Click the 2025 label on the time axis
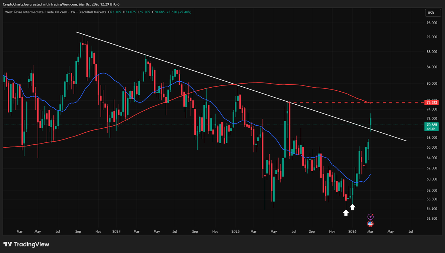Screen dimensions: 445x253 coord(235,232)
